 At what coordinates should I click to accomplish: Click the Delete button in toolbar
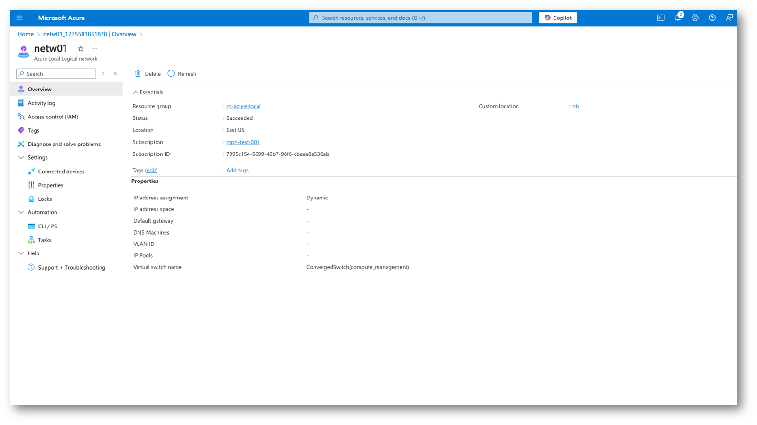pyautogui.click(x=148, y=74)
